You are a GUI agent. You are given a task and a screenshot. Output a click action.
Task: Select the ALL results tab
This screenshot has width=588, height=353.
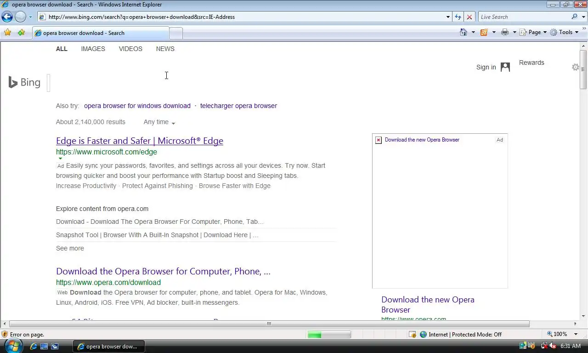point(62,49)
